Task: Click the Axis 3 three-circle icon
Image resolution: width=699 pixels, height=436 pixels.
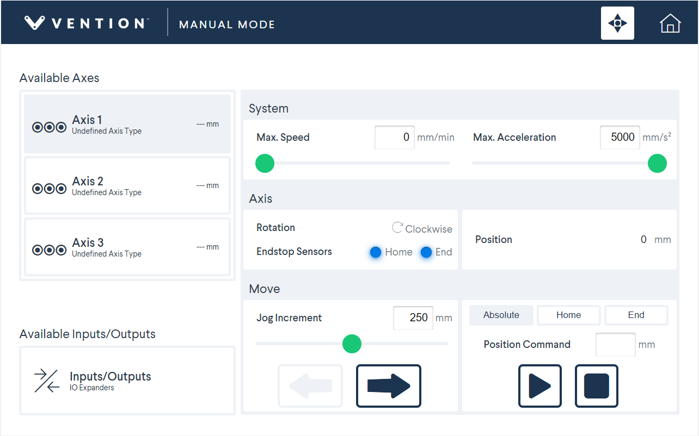Action: (50, 250)
